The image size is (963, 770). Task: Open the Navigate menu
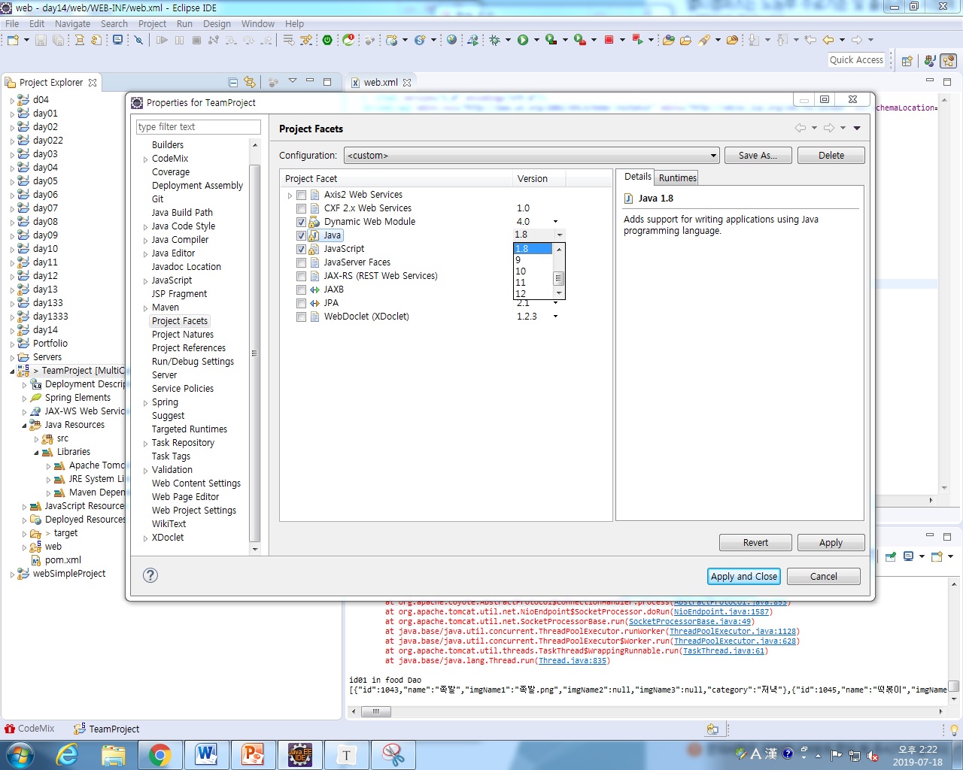pos(72,23)
